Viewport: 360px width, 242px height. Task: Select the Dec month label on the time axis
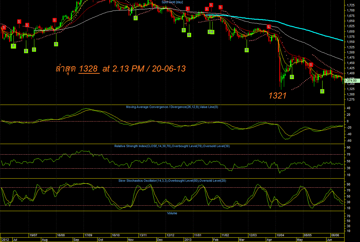(x=159, y=240)
